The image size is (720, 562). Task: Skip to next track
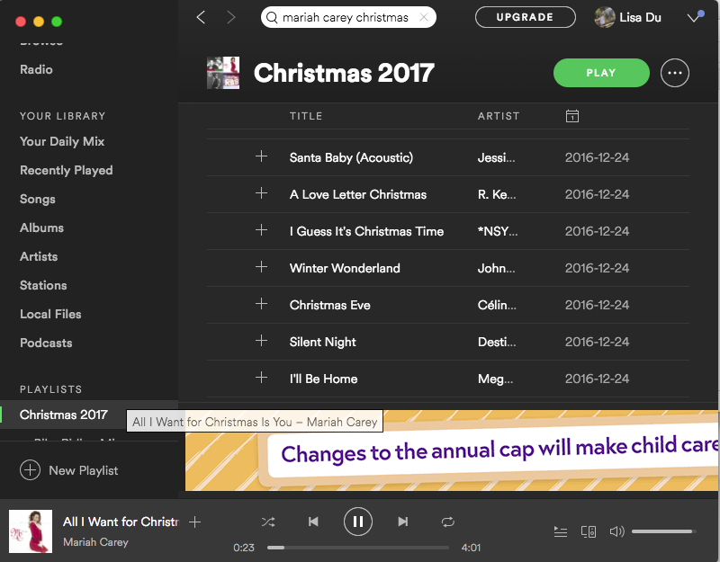tap(402, 522)
